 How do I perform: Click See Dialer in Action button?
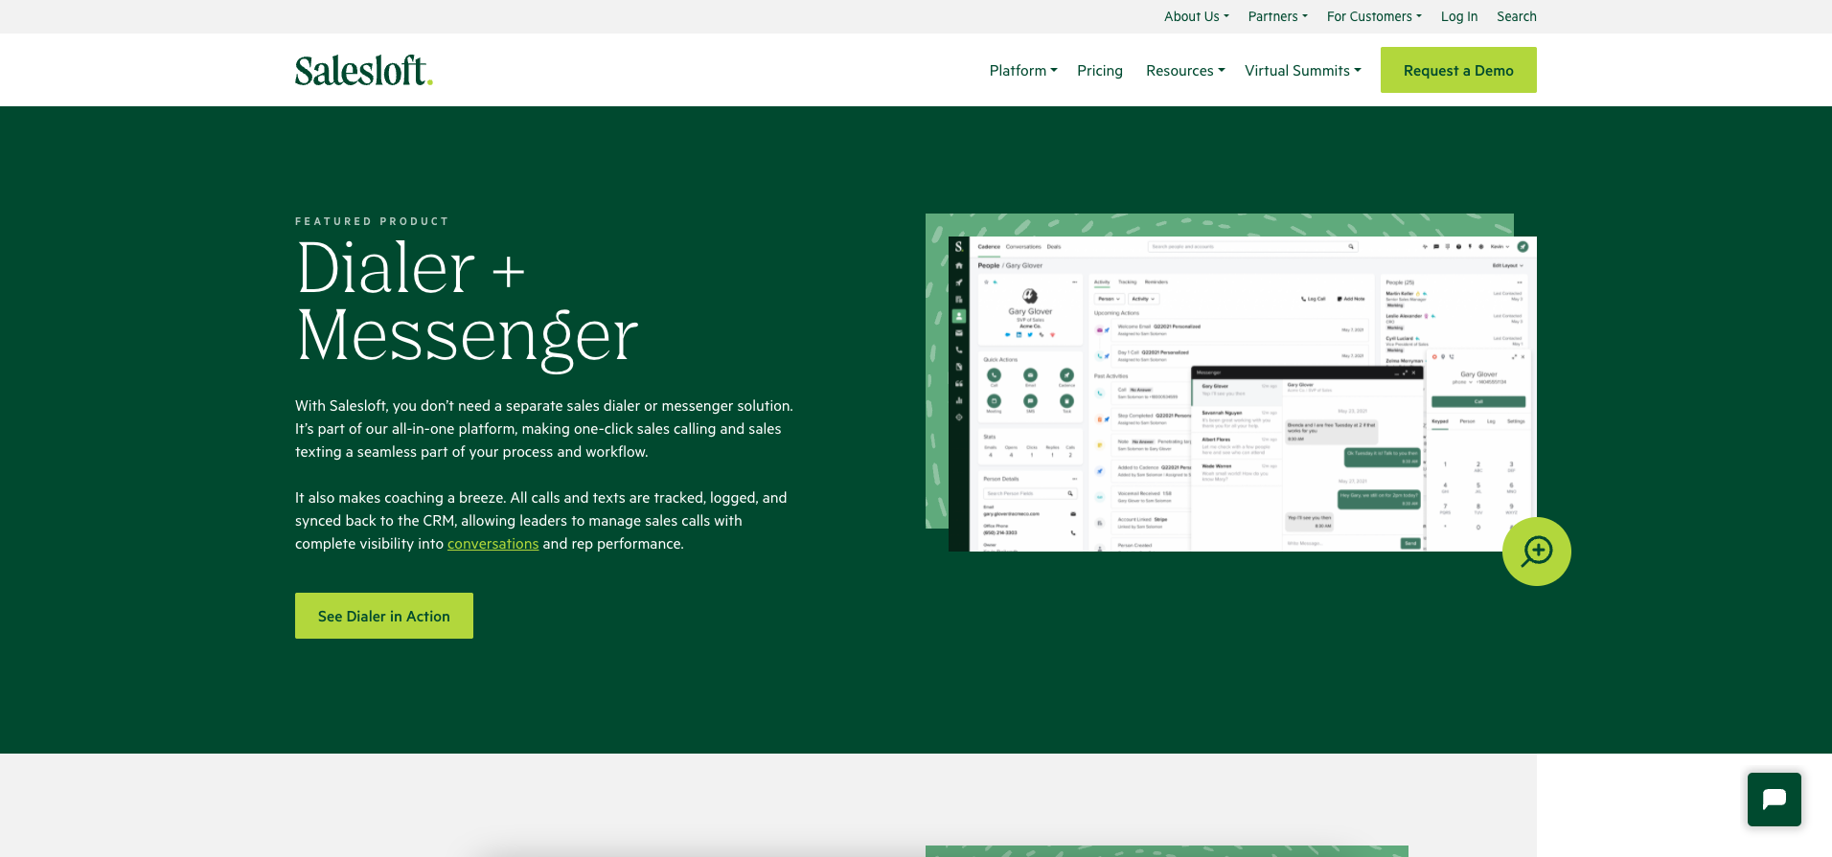(x=384, y=616)
